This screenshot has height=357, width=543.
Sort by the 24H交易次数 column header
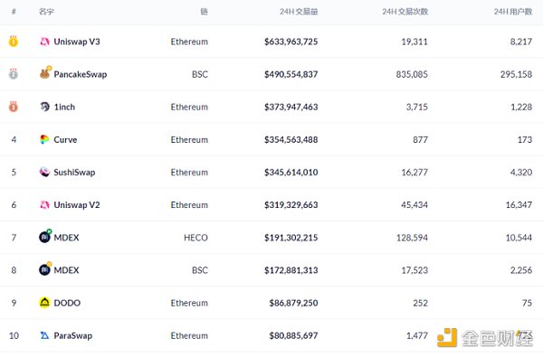pos(405,12)
